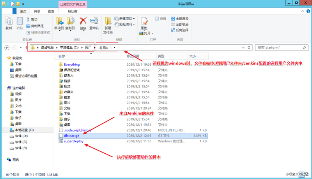
Task: Sort by the Size (大小) column header
Action: pos(198,56)
